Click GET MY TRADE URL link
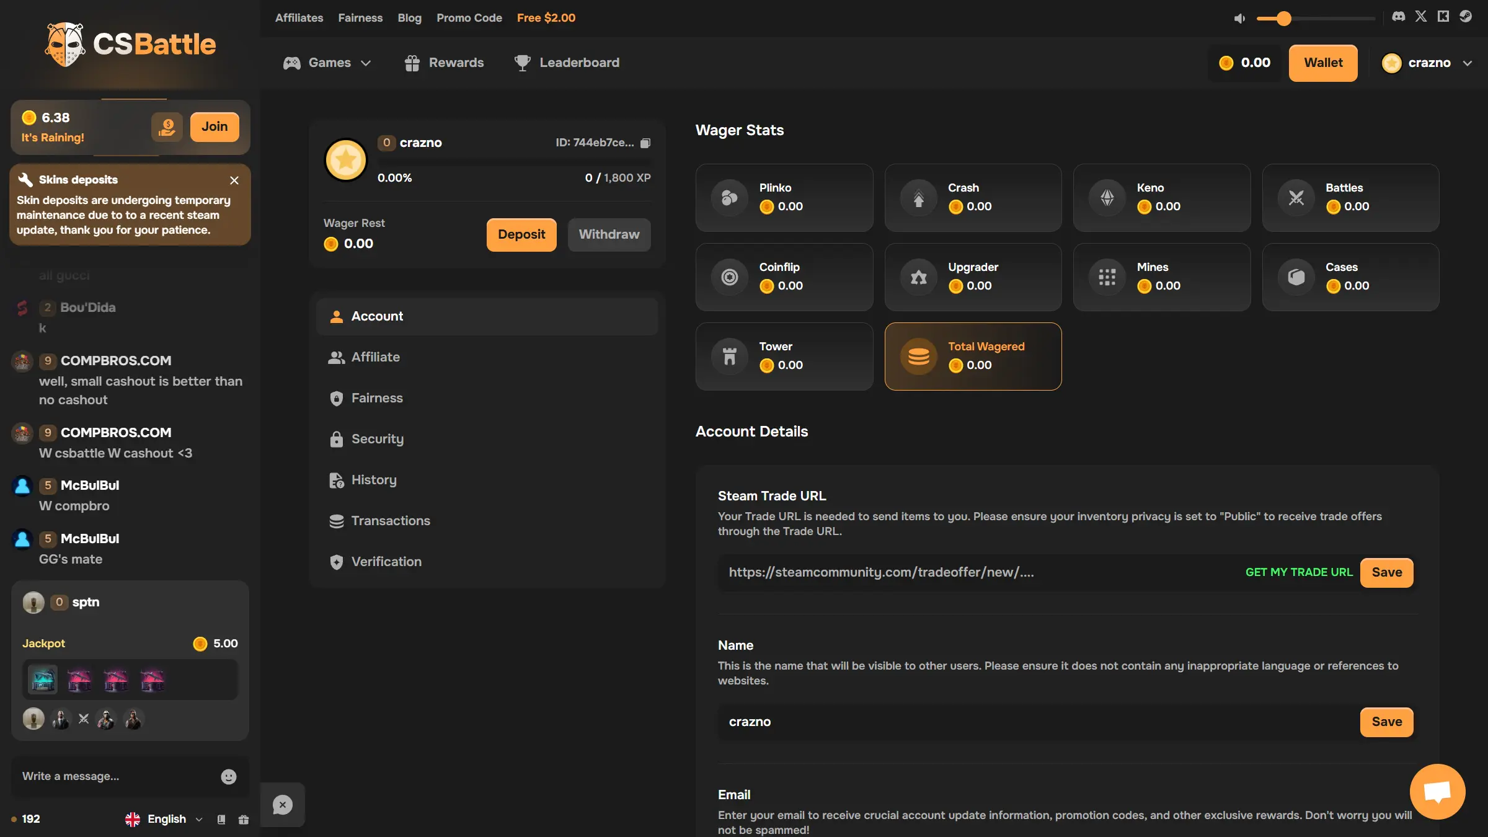Image resolution: width=1488 pixels, height=837 pixels. (x=1299, y=572)
